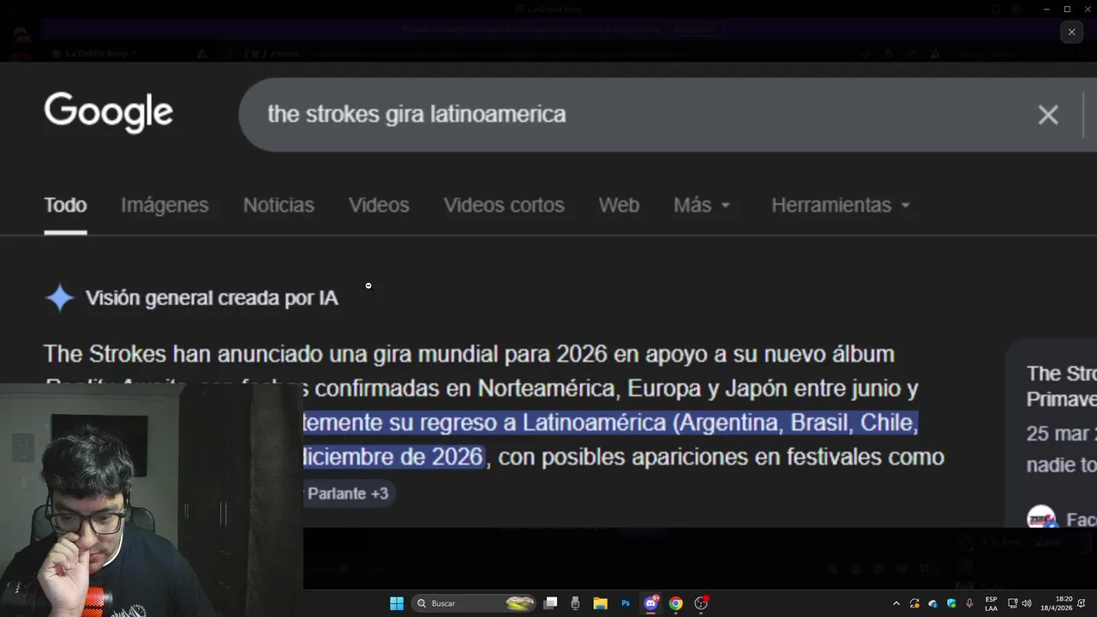Switch to the Imágenes tab
This screenshot has width=1097, height=617.
(165, 206)
